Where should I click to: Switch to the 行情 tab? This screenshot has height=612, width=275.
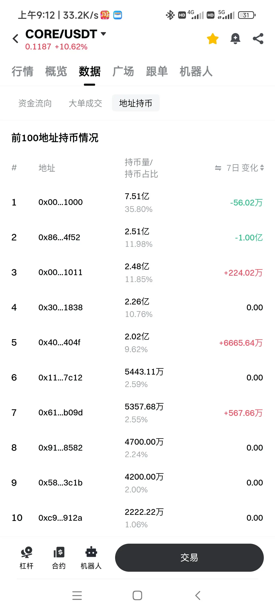click(x=22, y=71)
